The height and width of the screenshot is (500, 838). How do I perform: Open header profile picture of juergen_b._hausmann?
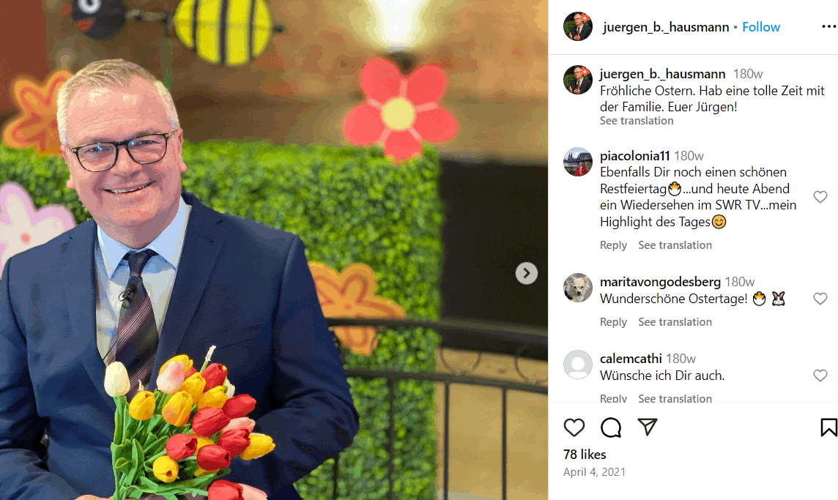pyautogui.click(x=578, y=26)
